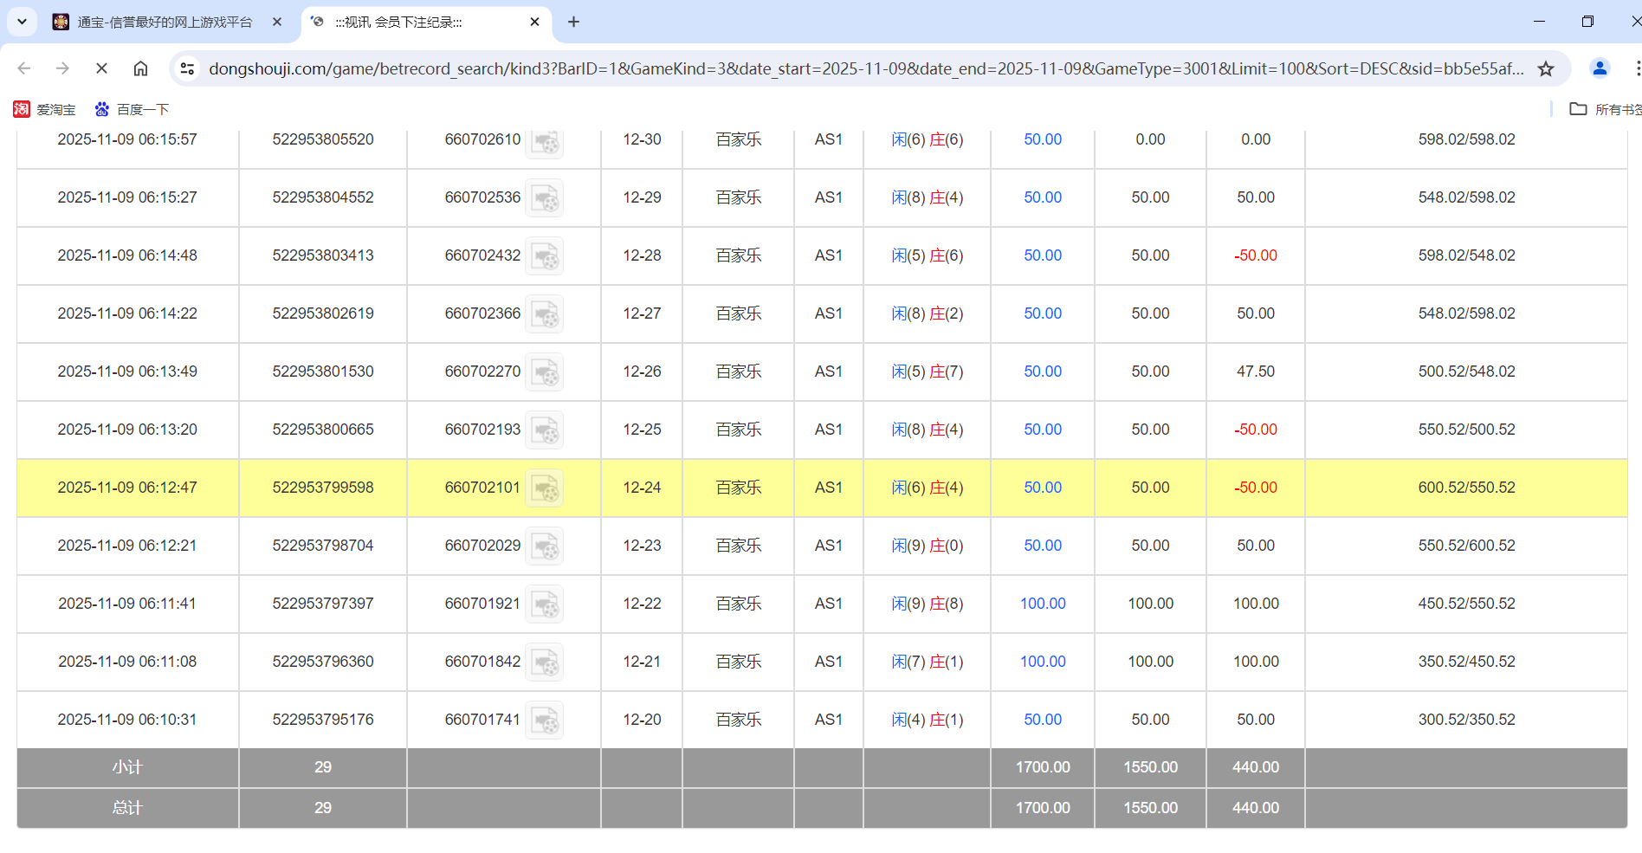Open video replay icon for round 660702101
The height and width of the screenshot is (853, 1642).
click(545, 488)
